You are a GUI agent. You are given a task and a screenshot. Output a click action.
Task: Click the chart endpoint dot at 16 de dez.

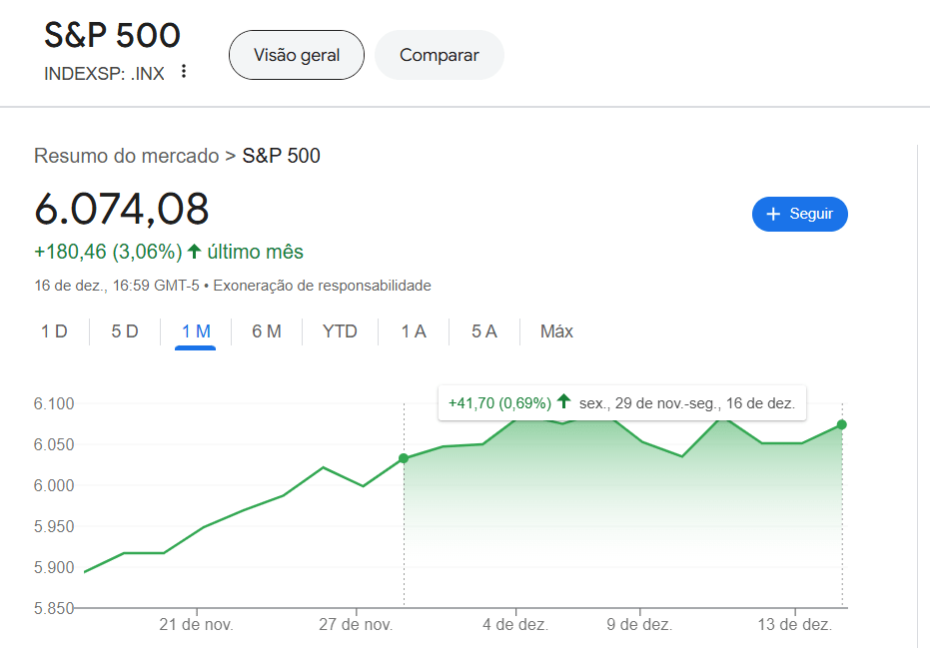(x=842, y=424)
